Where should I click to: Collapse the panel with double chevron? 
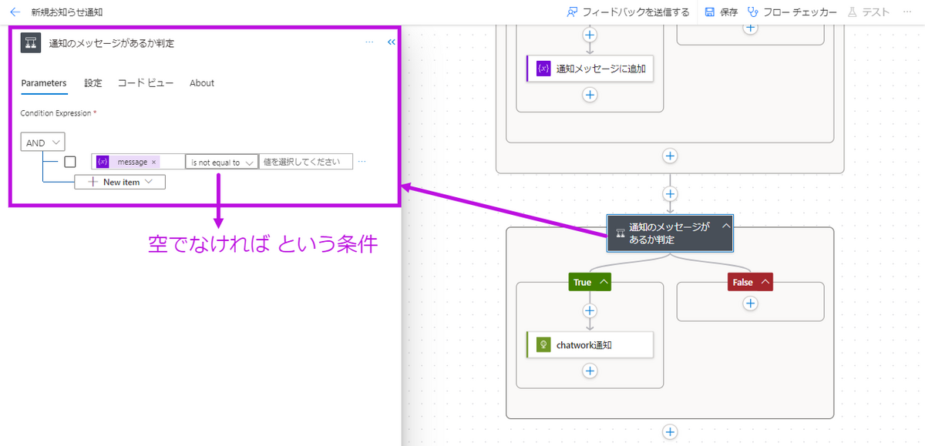pyautogui.click(x=391, y=42)
